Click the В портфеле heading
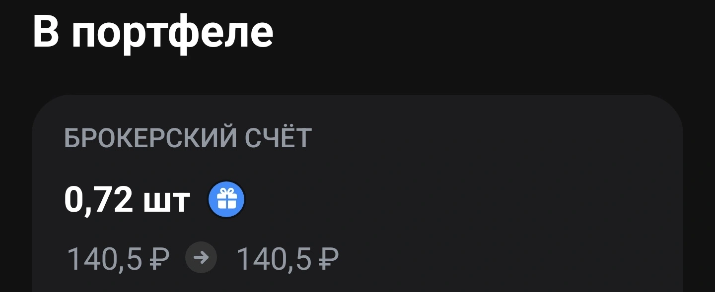Screen dimensions: 715x292 [153, 32]
